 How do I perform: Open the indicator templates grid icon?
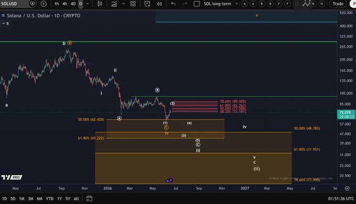click(x=133, y=4)
